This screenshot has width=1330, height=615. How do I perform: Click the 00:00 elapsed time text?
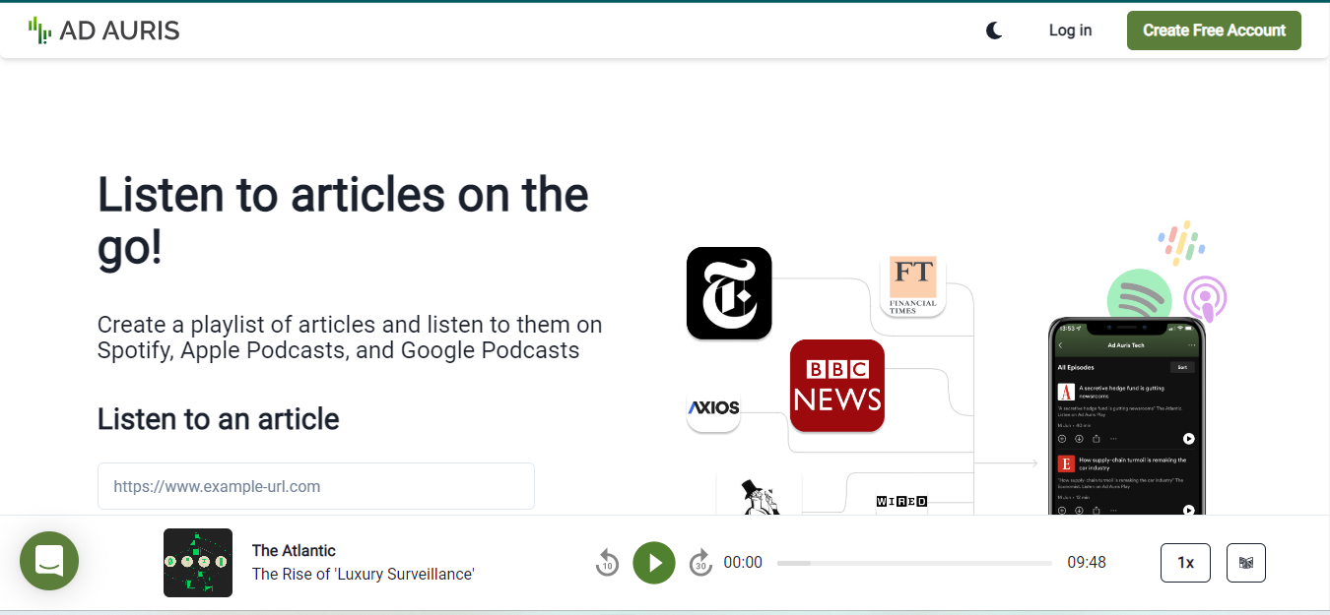pos(743,563)
